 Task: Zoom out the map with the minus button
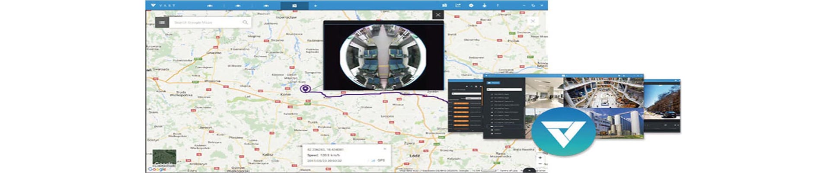pos(540,164)
